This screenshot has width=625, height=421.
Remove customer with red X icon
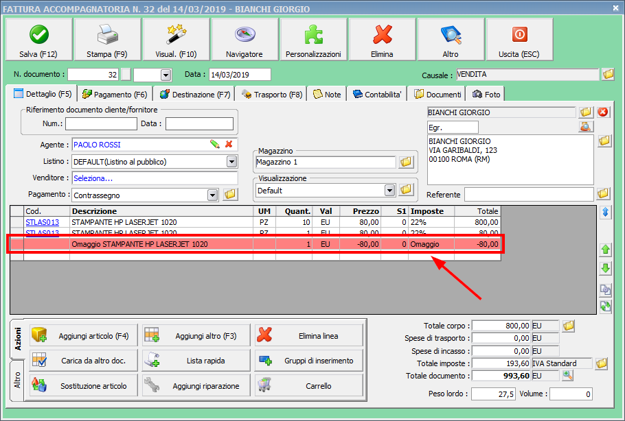(603, 112)
